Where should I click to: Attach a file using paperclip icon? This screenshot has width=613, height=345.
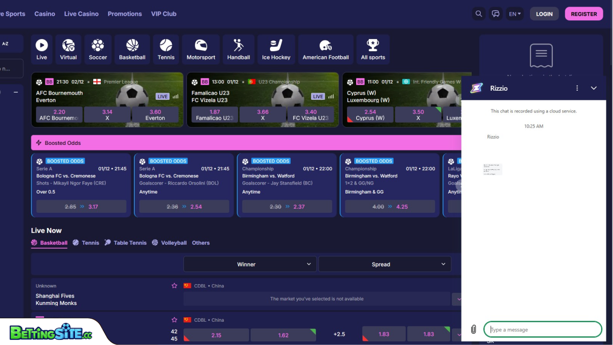(x=473, y=329)
